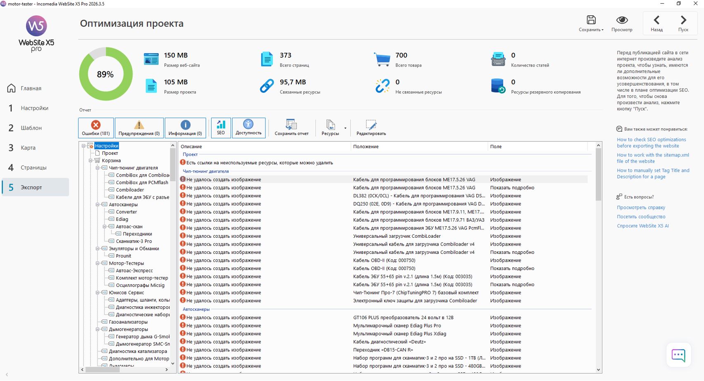Toggle the Предупреждения (0) warnings filter
The width and height of the screenshot is (704, 381).
pos(139,128)
